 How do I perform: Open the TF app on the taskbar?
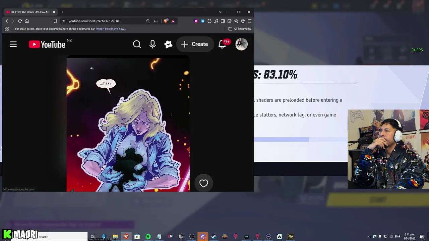coord(170,237)
